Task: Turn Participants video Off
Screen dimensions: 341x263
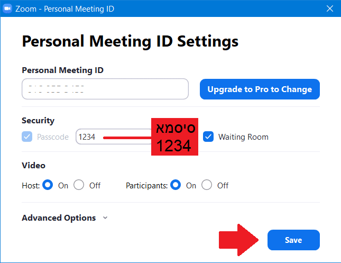Action: (207, 185)
